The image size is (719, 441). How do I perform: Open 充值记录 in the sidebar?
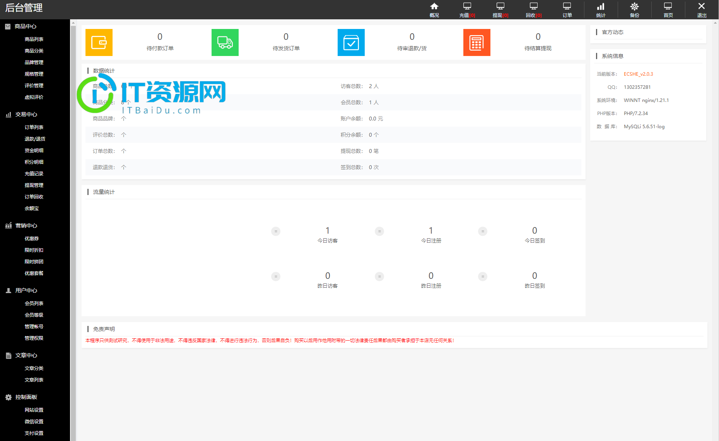[x=34, y=174]
